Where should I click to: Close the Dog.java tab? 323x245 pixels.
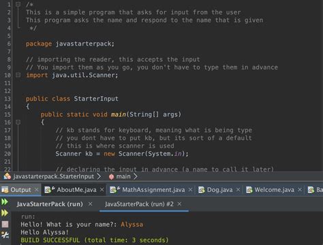238,189
